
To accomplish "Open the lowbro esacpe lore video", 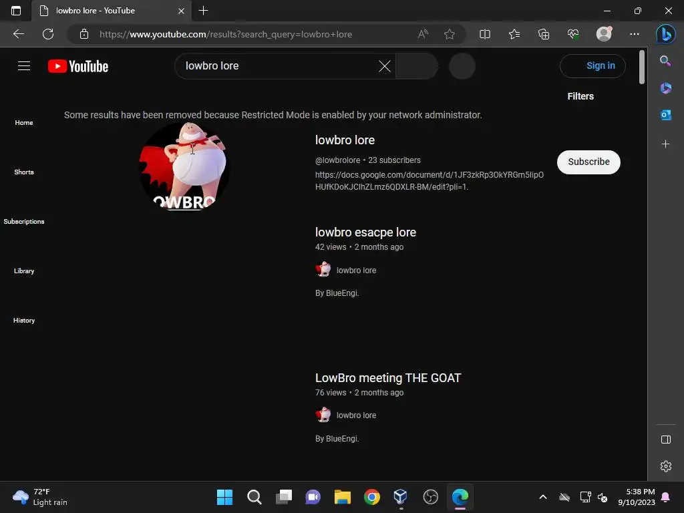I will tap(365, 232).
